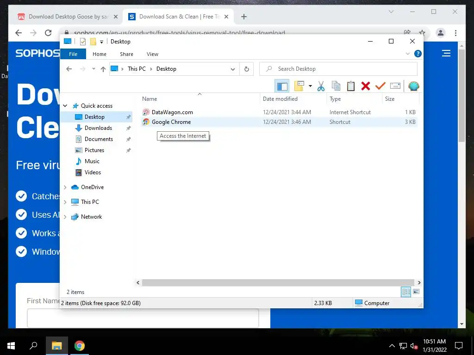Open a new Chrome tab
The height and width of the screenshot is (355, 474).
(x=244, y=17)
